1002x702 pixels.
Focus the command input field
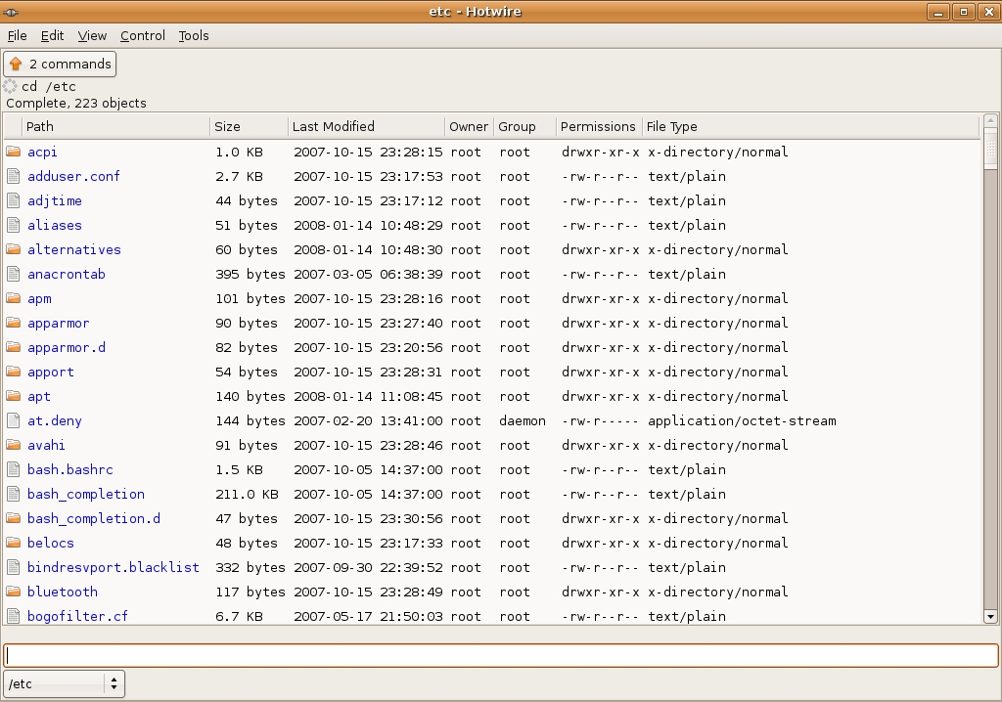click(x=501, y=655)
